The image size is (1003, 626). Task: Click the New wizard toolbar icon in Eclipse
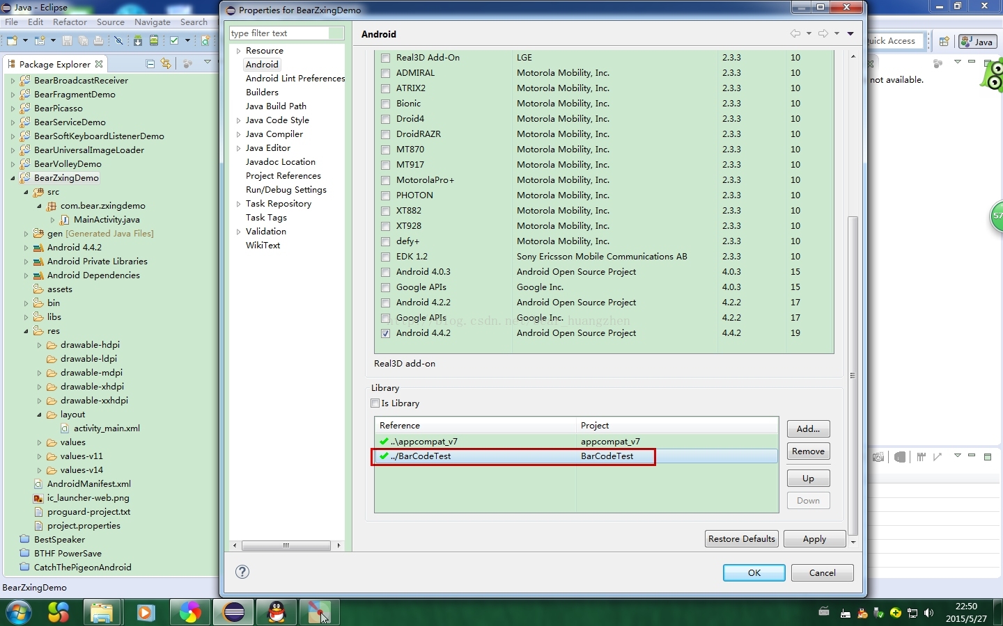coord(12,41)
